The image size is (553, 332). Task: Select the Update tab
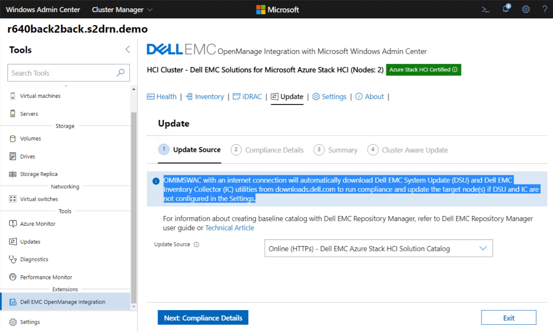287,97
